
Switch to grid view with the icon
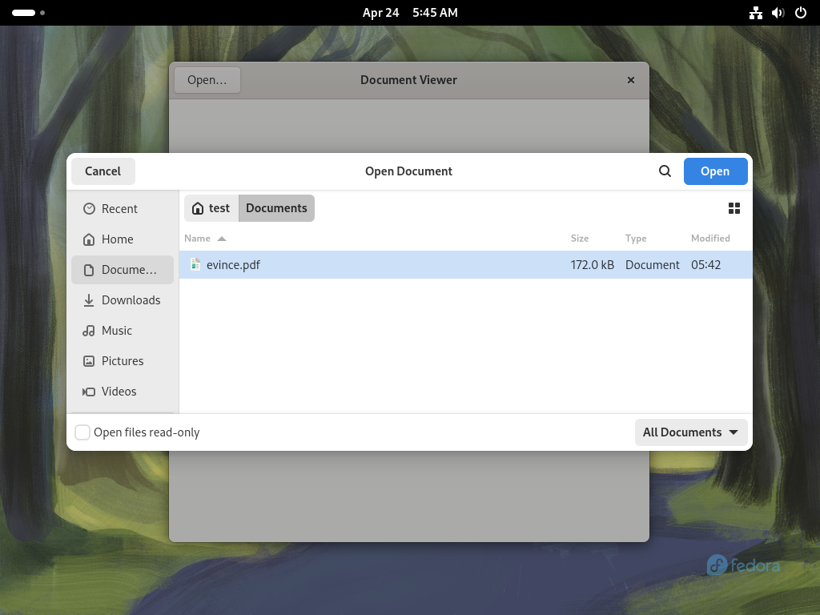click(x=734, y=208)
